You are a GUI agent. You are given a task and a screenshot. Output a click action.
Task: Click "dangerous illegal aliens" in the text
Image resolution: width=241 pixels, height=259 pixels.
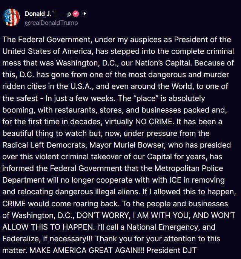point(97,192)
